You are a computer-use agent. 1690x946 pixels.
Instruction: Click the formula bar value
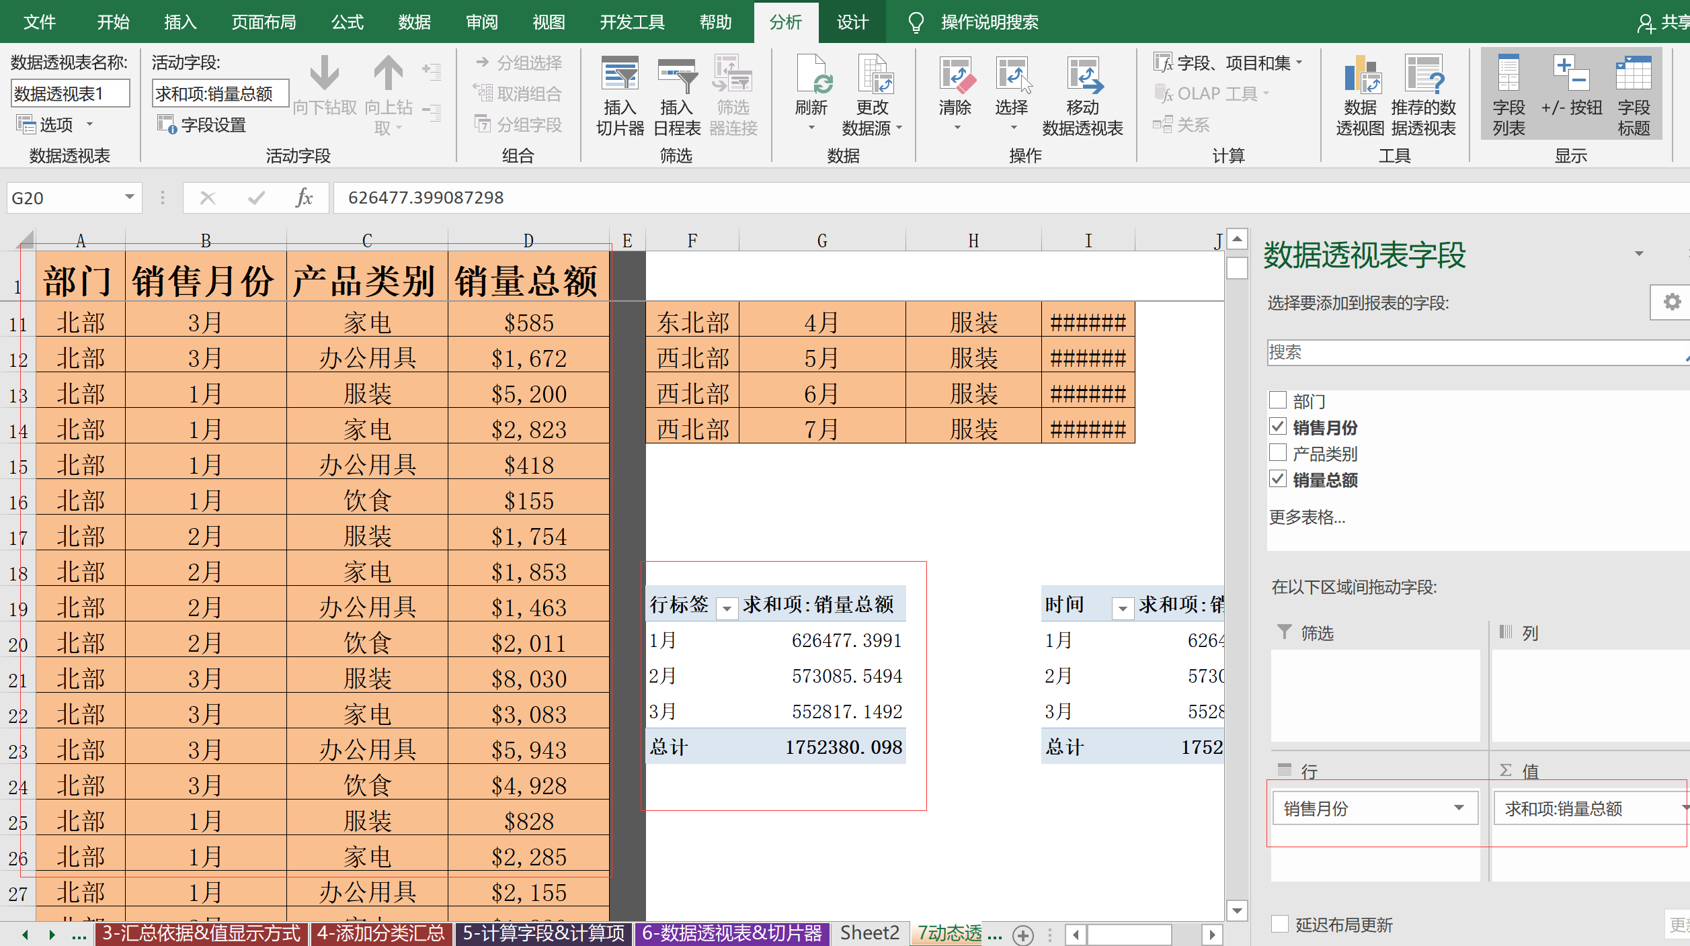426,198
